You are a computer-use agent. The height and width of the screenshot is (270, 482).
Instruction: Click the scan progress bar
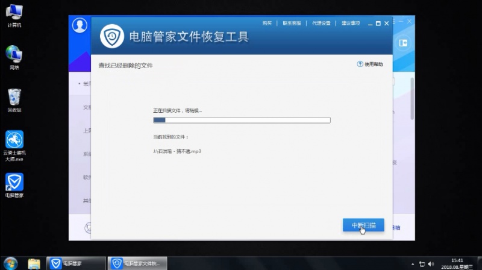pyautogui.click(x=242, y=120)
